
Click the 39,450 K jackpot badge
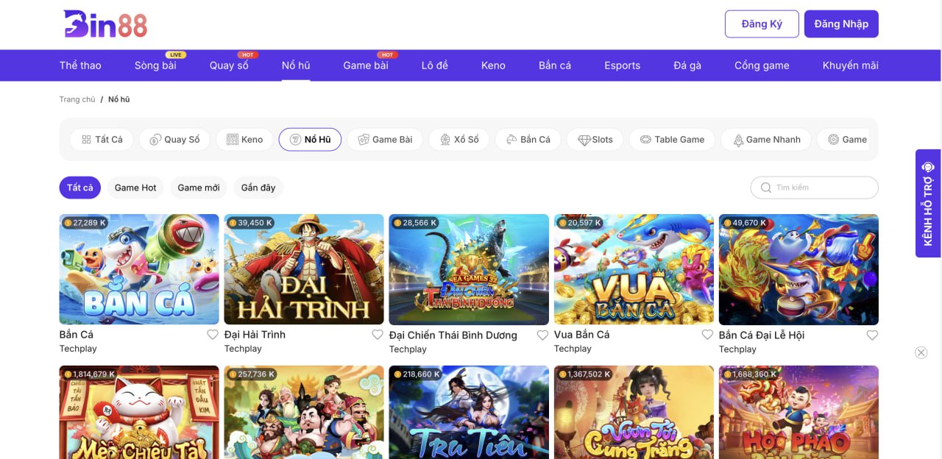(x=250, y=223)
